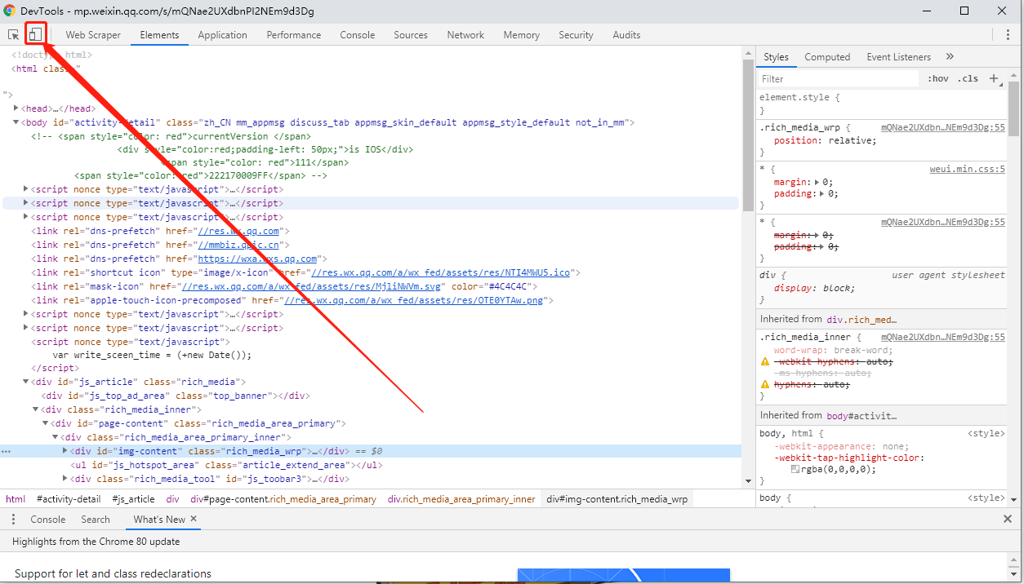
Task: Collapse the body#activity-detail node
Action: (x=16, y=122)
